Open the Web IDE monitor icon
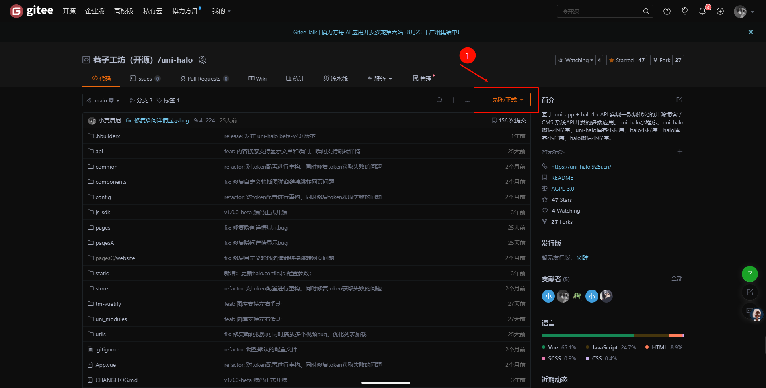The image size is (766, 388). (x=468, y=100)
